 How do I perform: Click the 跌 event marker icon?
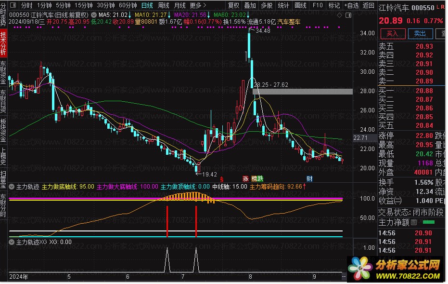point(260,179)
